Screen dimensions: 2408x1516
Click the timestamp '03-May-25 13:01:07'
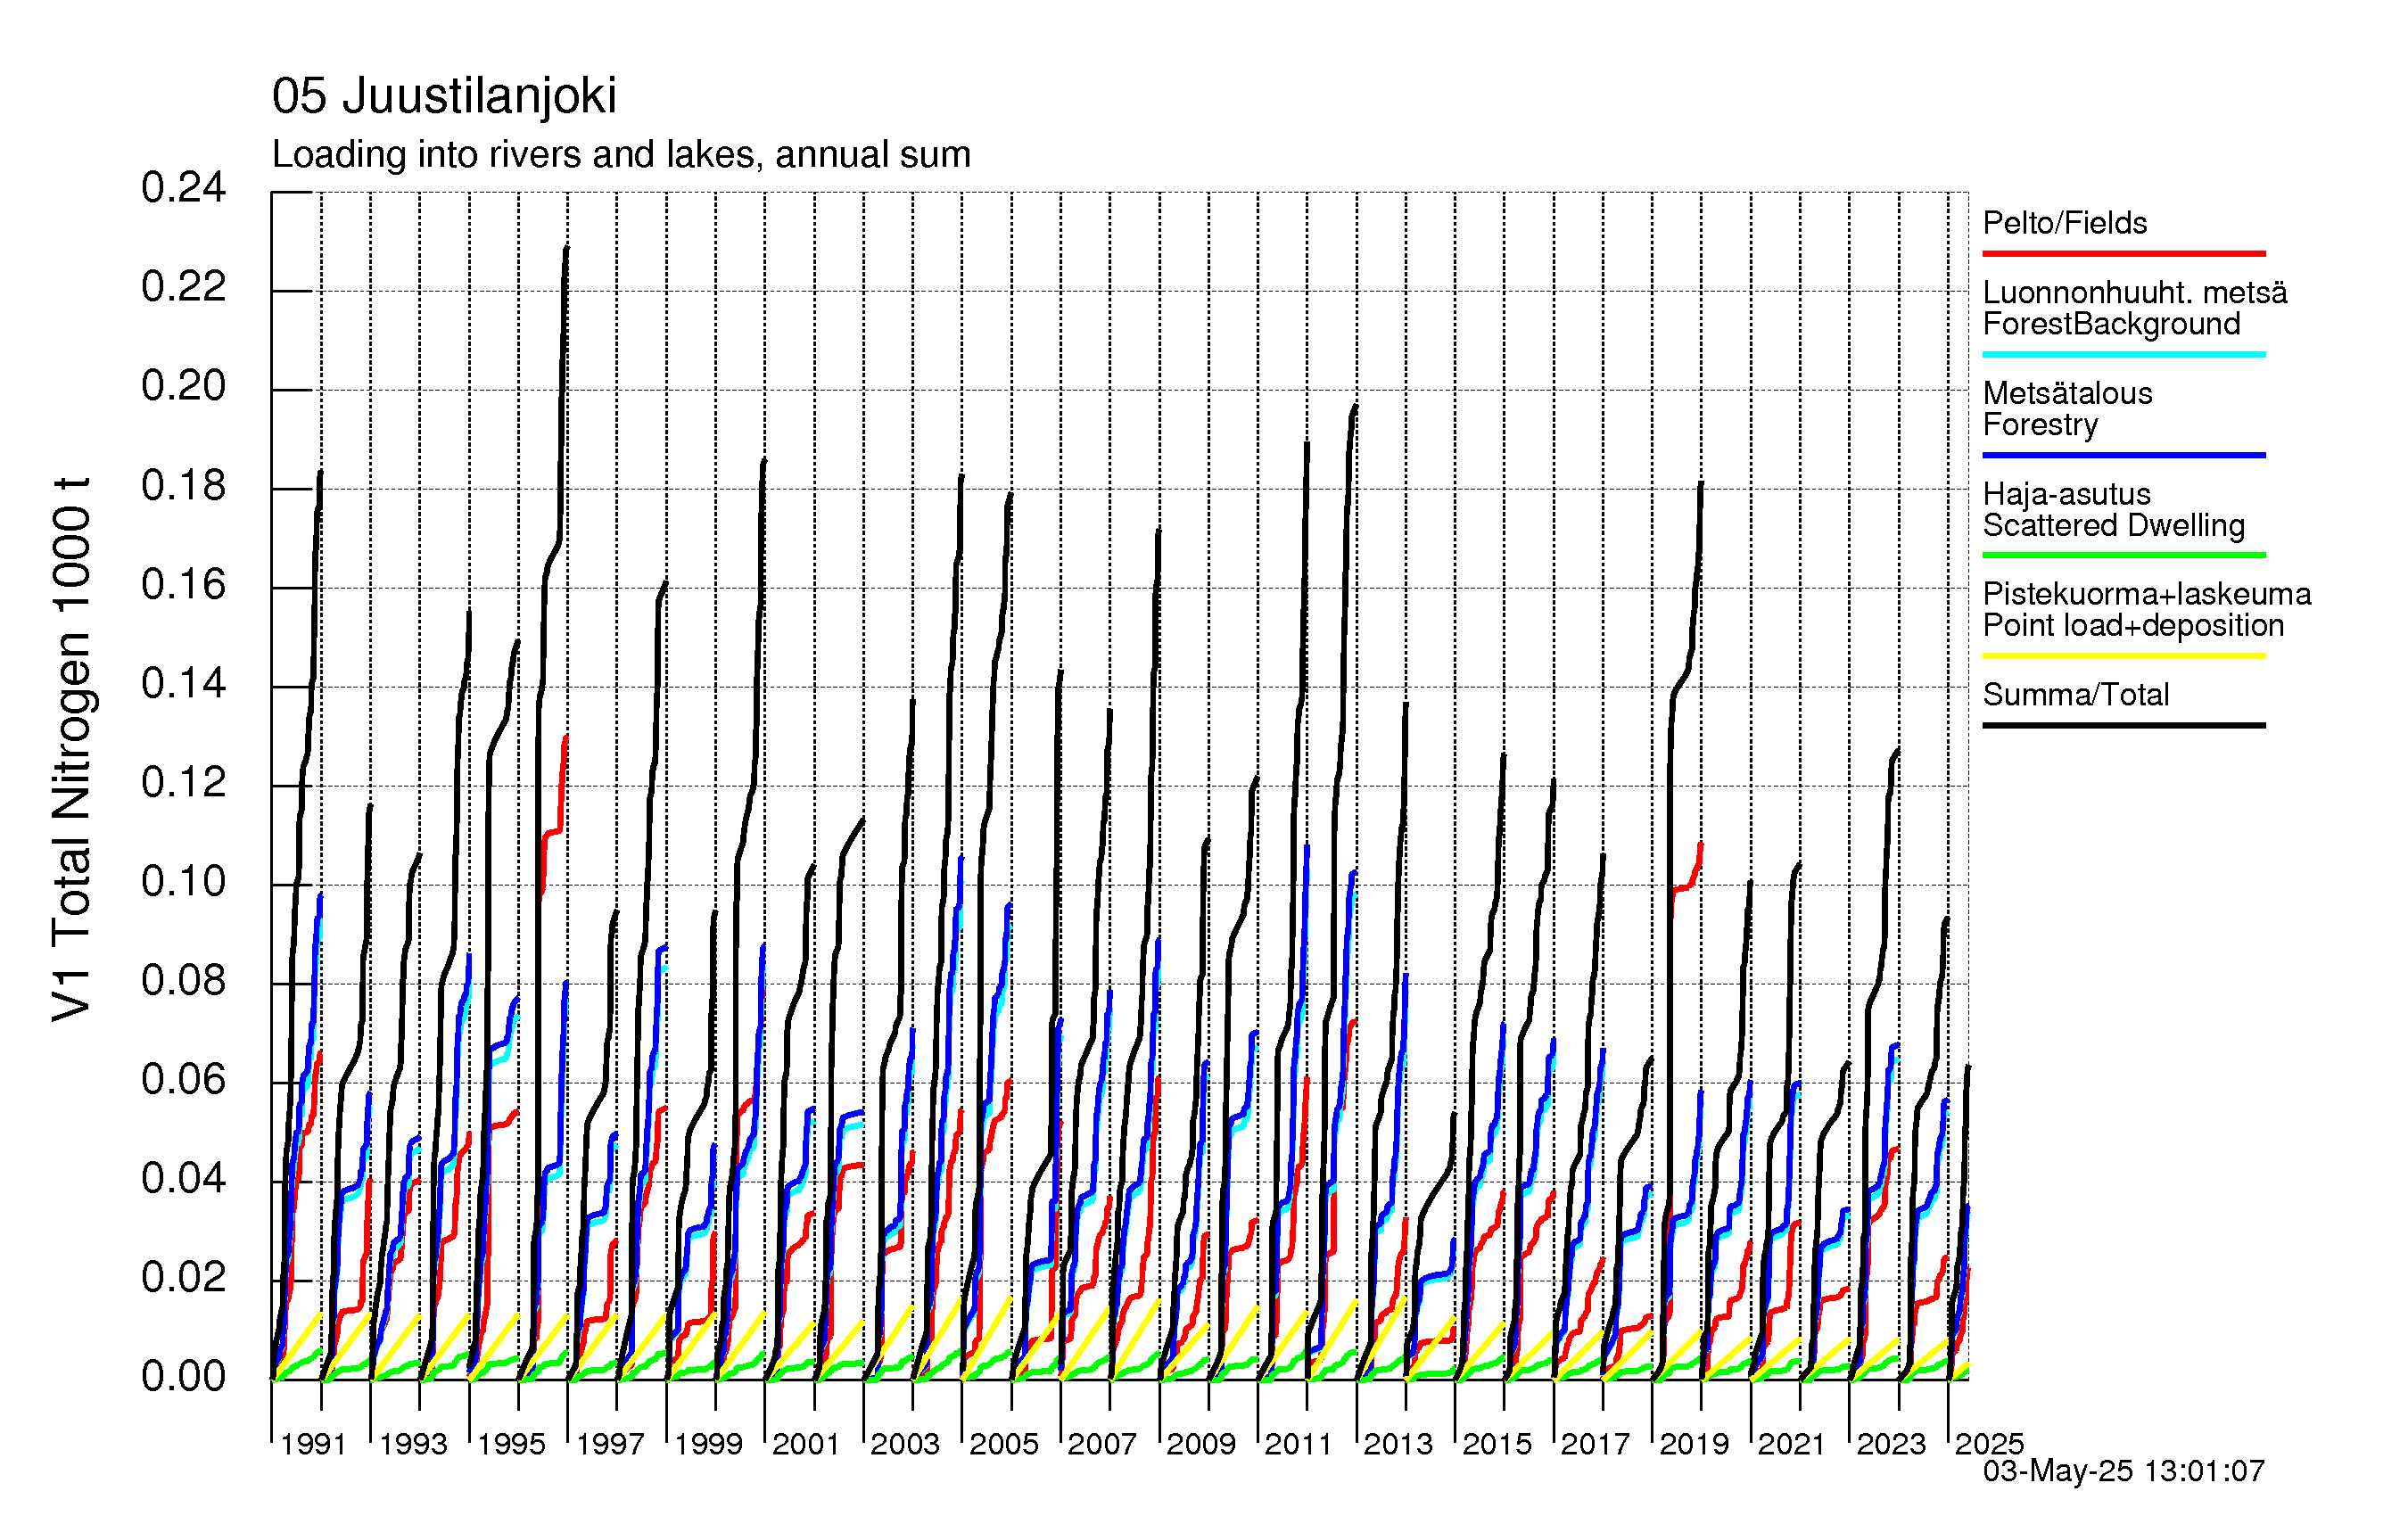coord(2124,1472)
